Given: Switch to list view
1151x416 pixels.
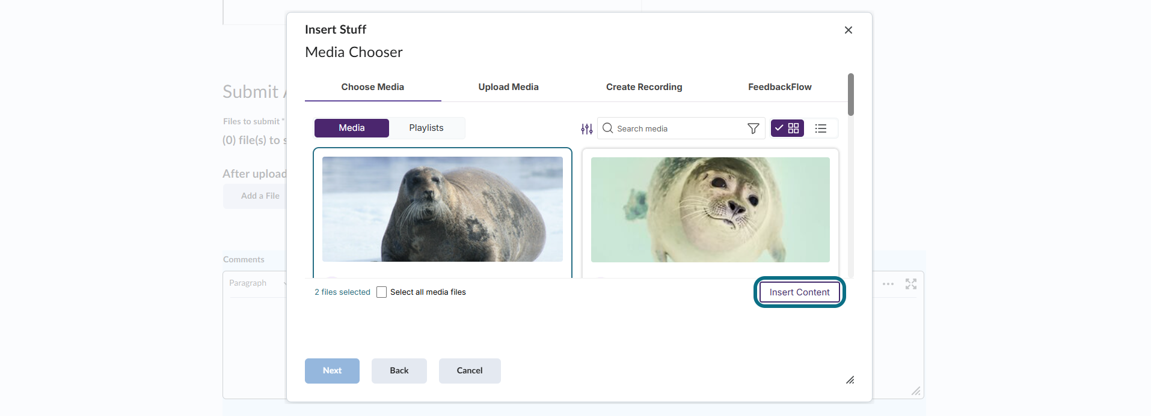Looking at the screenshot, I should (x=821, y=128).
